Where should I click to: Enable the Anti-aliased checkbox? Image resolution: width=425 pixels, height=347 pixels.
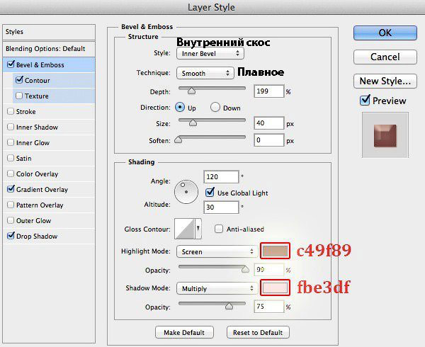click(218, 229)
